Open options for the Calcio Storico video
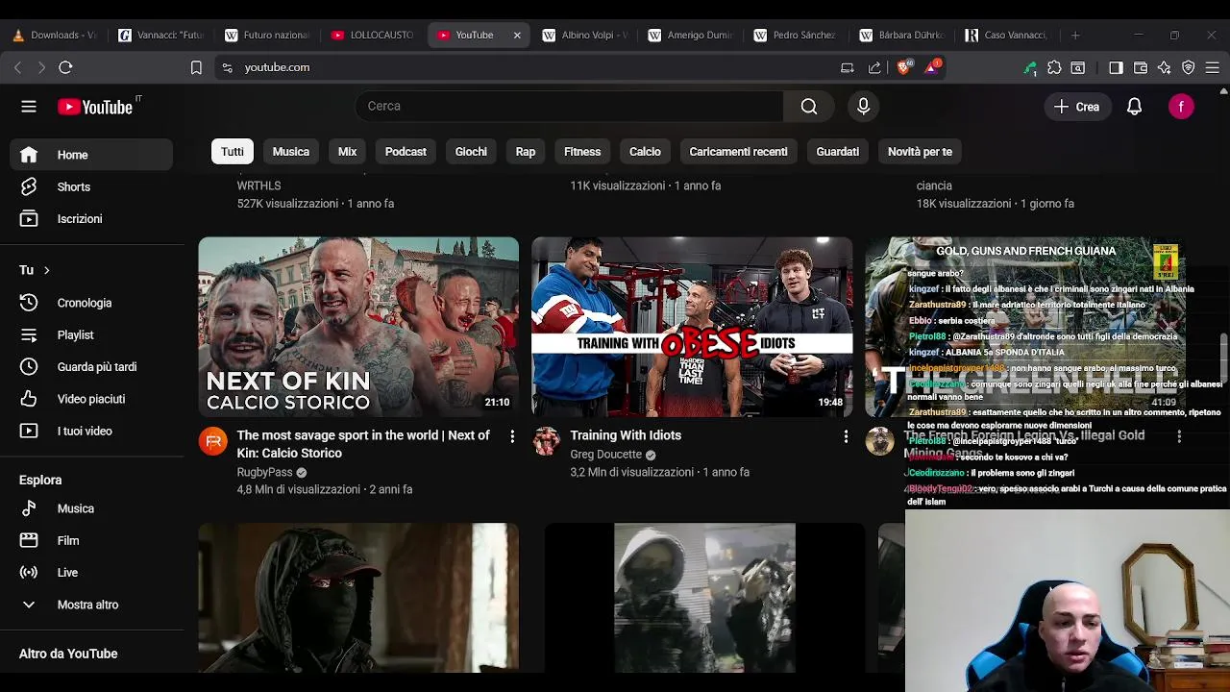The image size is (1230, 692). point(512,436)
